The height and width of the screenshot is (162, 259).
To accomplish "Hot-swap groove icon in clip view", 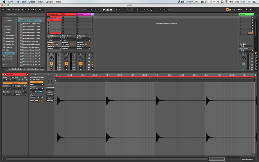I will [24, 92].
